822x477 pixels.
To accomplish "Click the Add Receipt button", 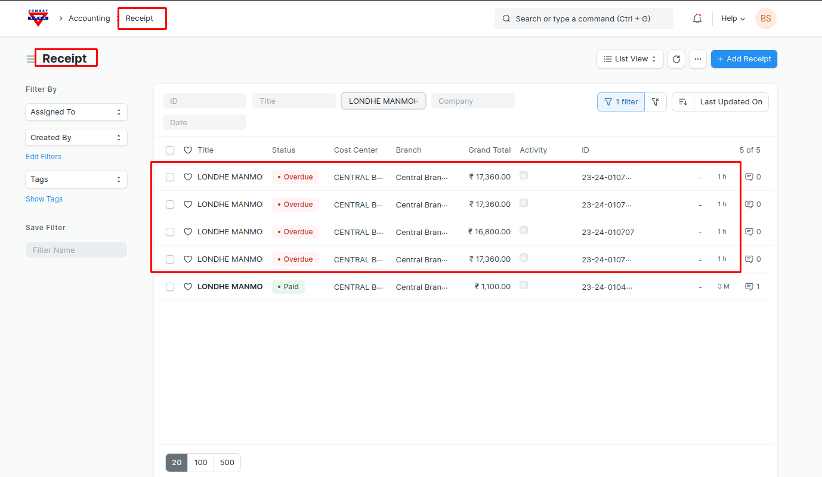I will (x=744, y=59).
